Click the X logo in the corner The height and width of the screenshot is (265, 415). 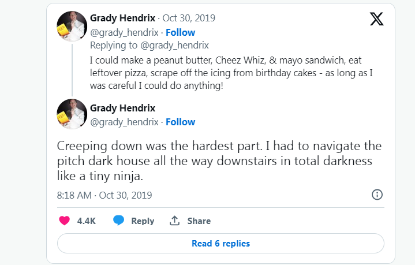pos(376,20)
